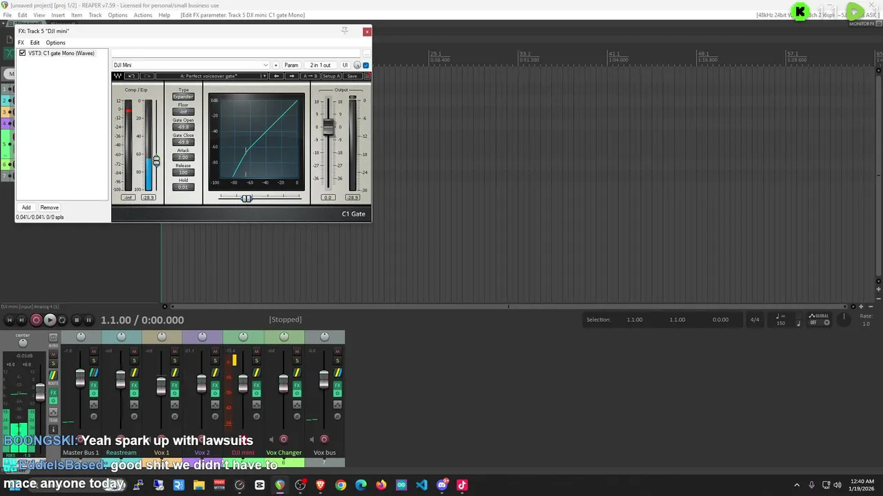883x496 pixels.
Task: Open the Help menu
Action: point(164,15)
